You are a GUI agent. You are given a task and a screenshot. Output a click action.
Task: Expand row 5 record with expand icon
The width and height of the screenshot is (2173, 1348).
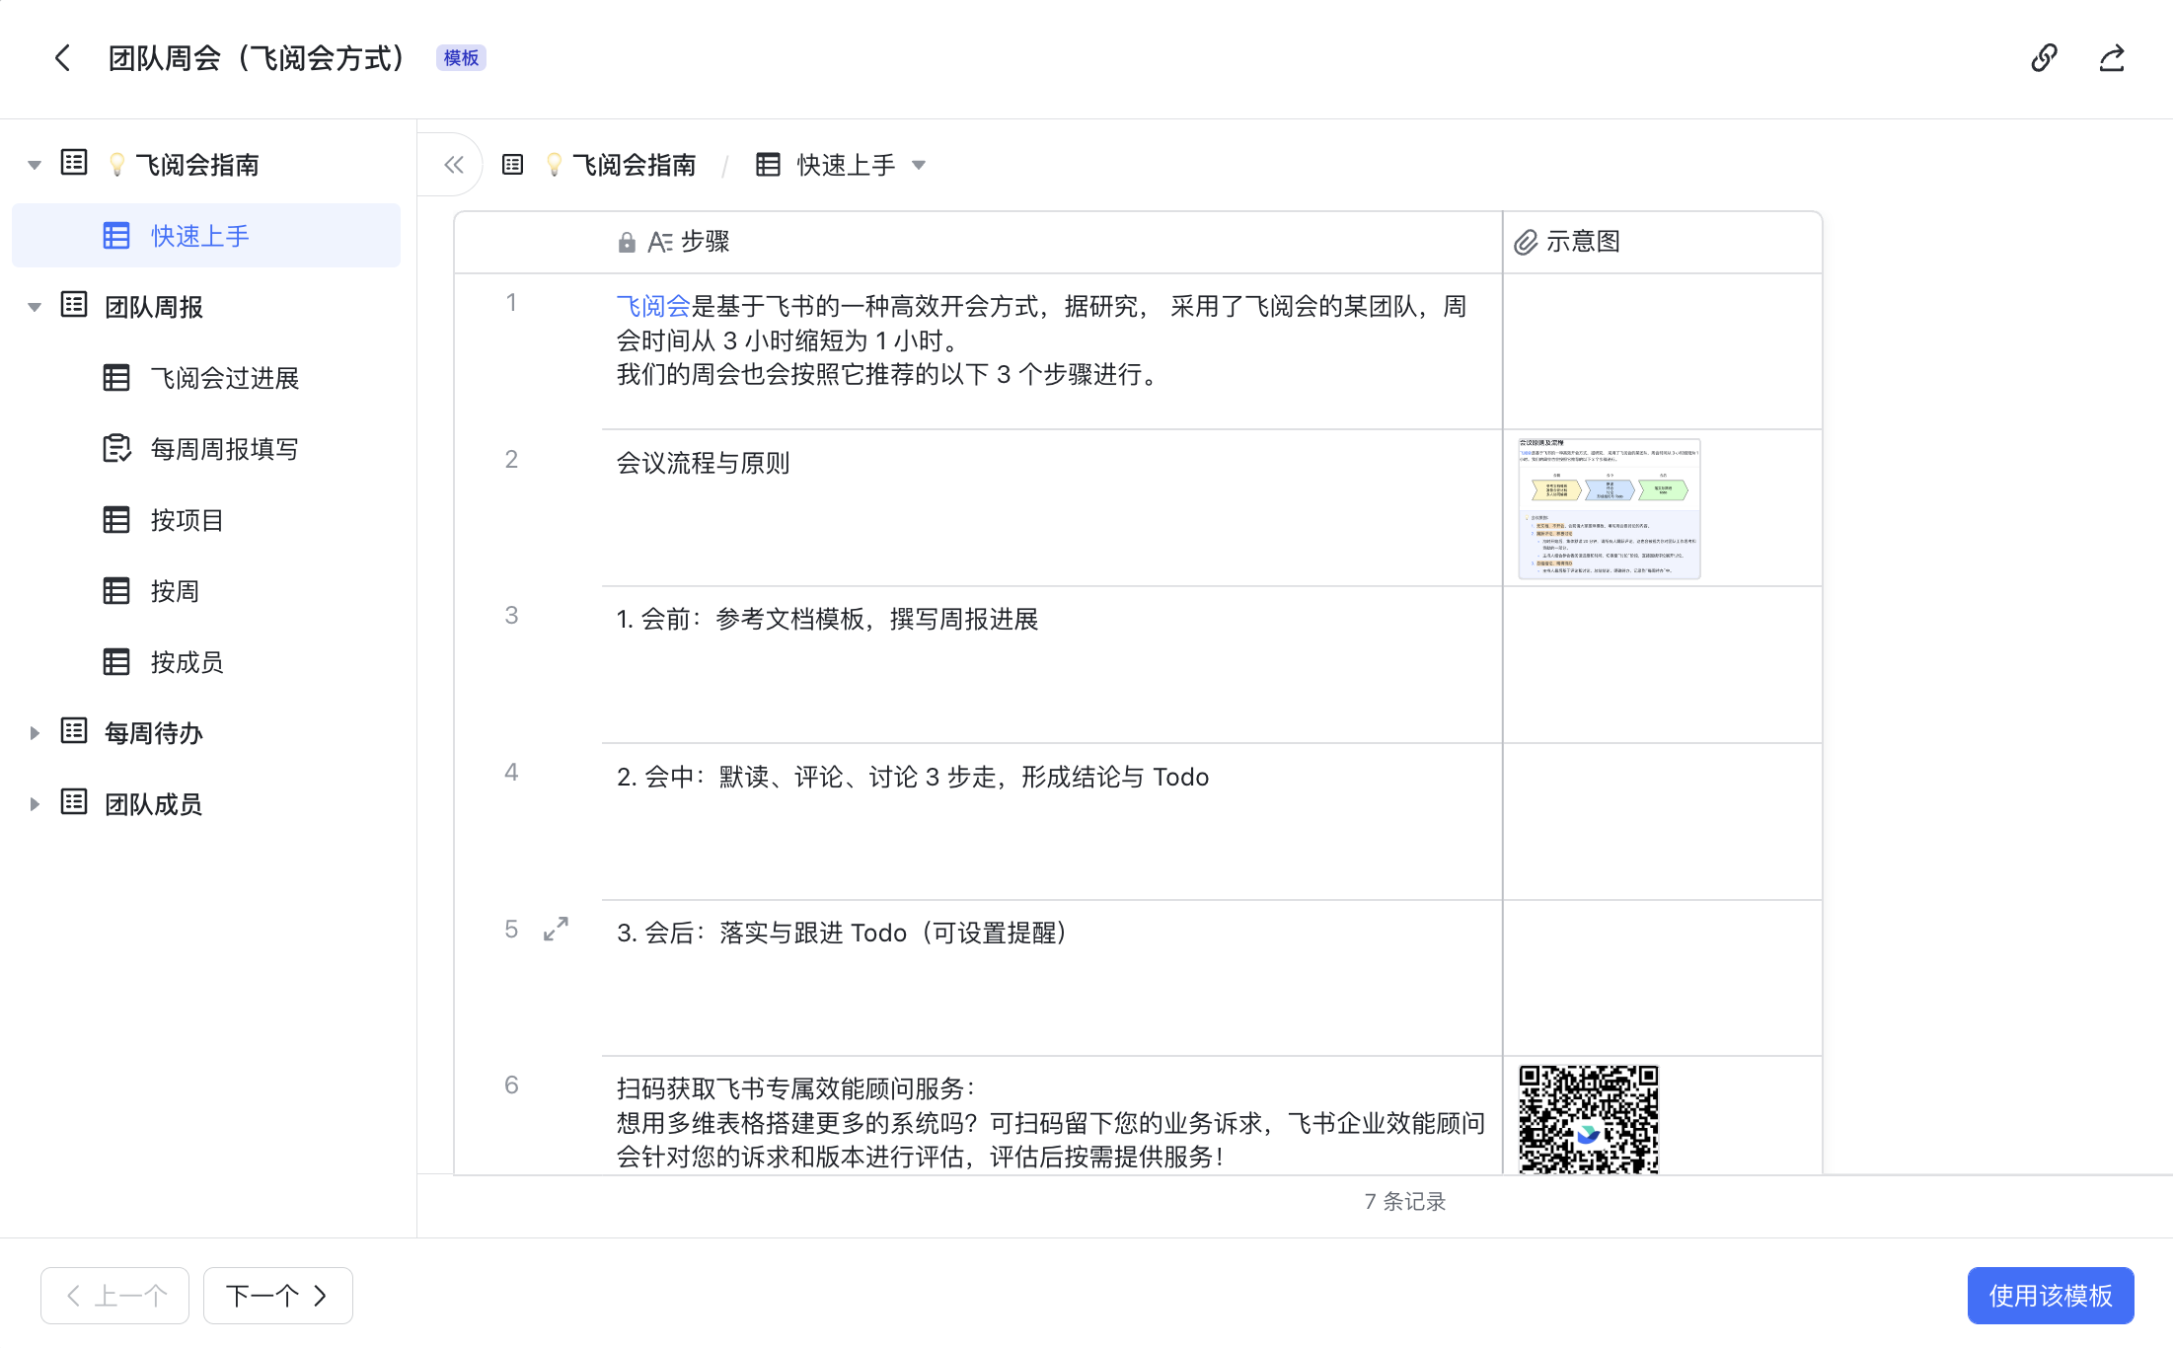point(557,929)
